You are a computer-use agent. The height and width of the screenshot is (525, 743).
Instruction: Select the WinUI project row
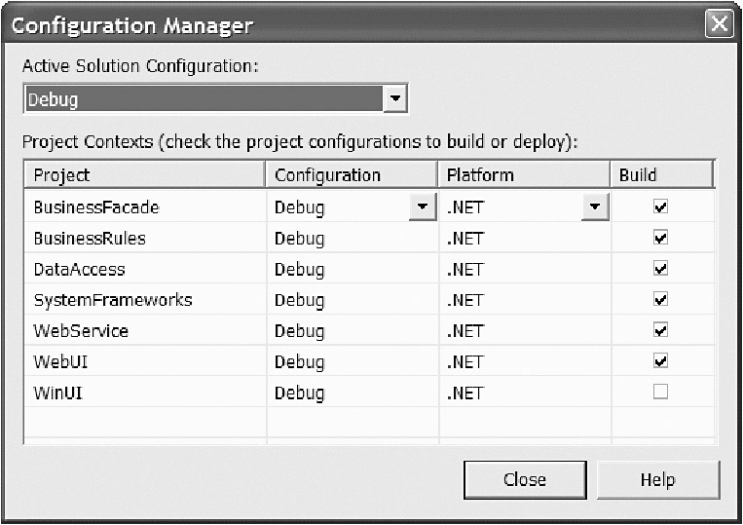click(56, 394)
